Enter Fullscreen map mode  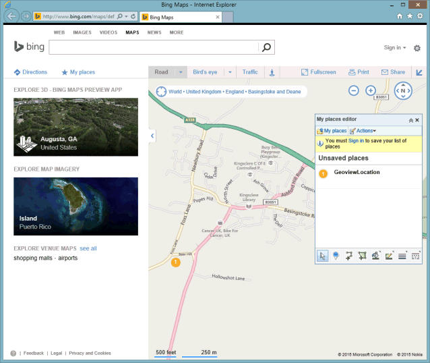(318, 72)
